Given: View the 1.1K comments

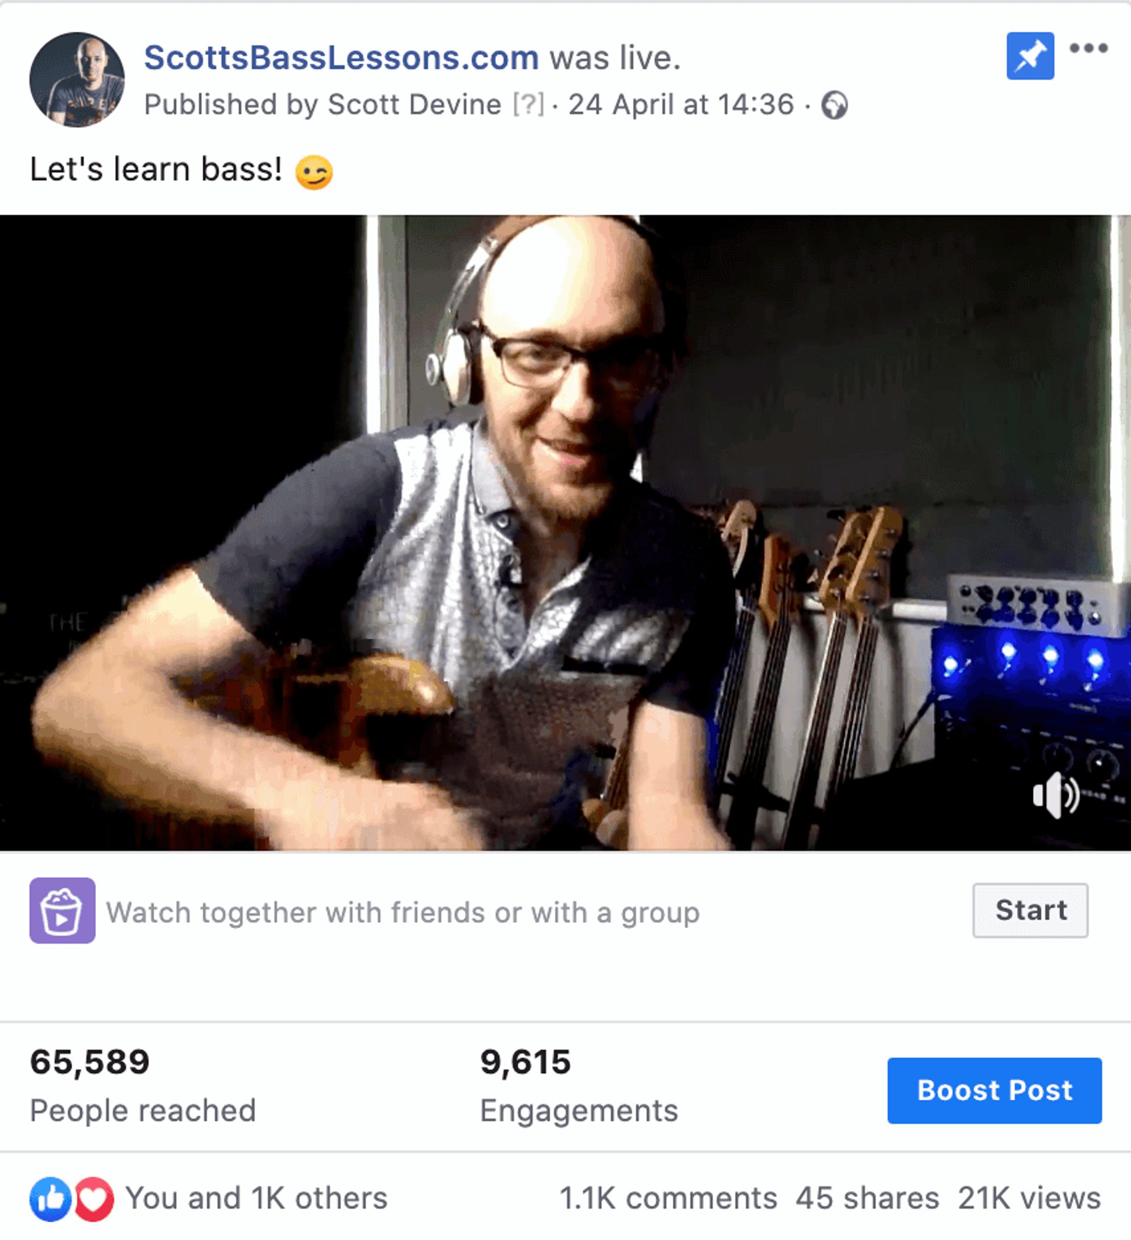Looking at the screenshot, I should [668, 1198].
